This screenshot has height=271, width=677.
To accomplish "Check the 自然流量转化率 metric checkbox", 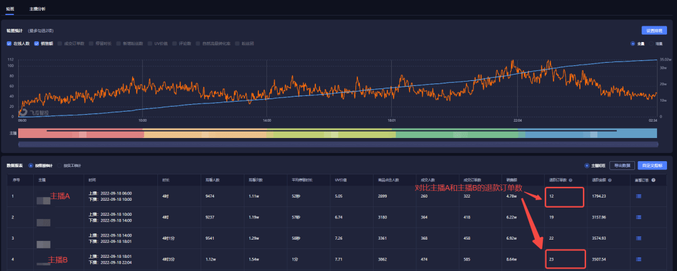I will click(197, 44).
